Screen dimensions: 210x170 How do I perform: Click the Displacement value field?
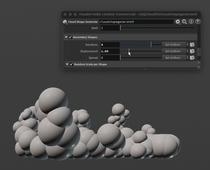click(x=110, y=51)
